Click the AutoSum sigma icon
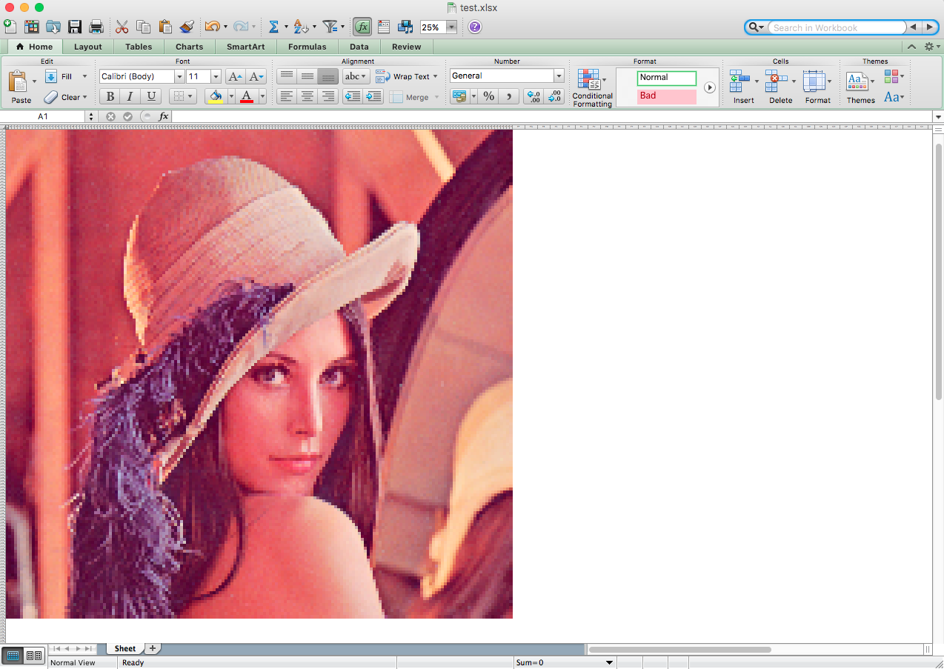This screenshot has height=669, width=944. pos(273,27)
